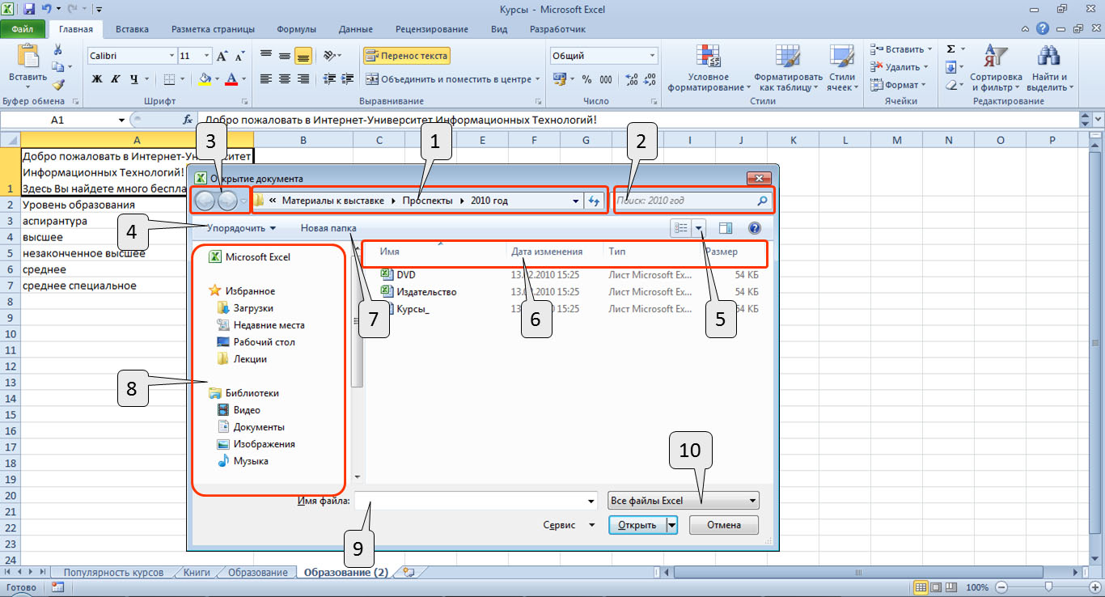Apply percent style % icon
1105x597 pixels.
tap(586, 79)
